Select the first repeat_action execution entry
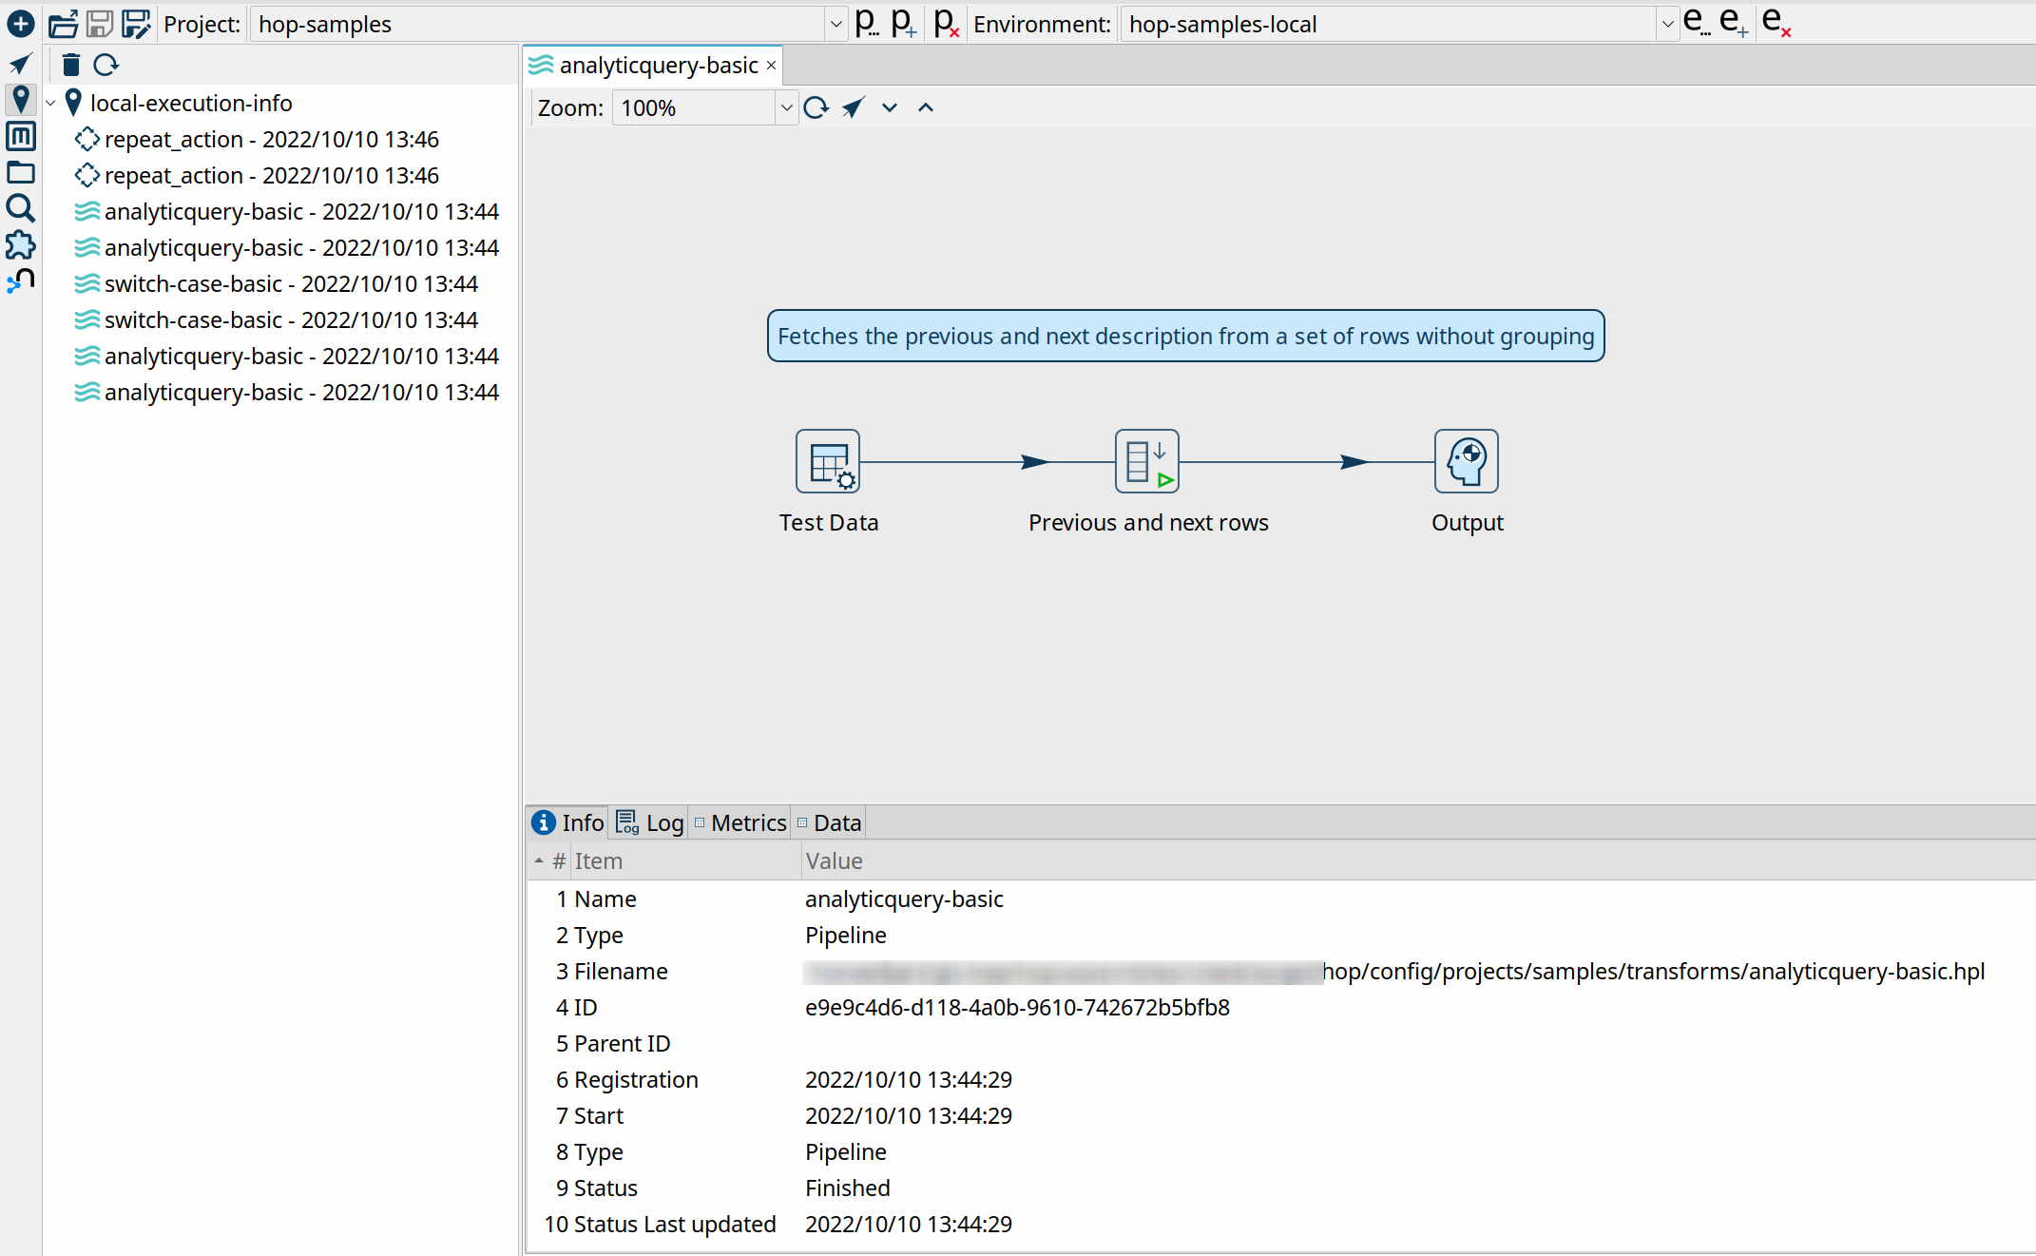This screenshot has width=2036, height=1256. (x=271, y=139)
